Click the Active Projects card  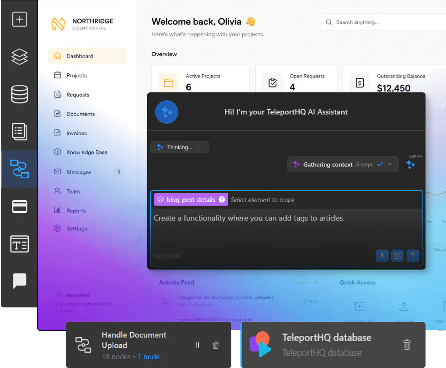pos(200,79)
